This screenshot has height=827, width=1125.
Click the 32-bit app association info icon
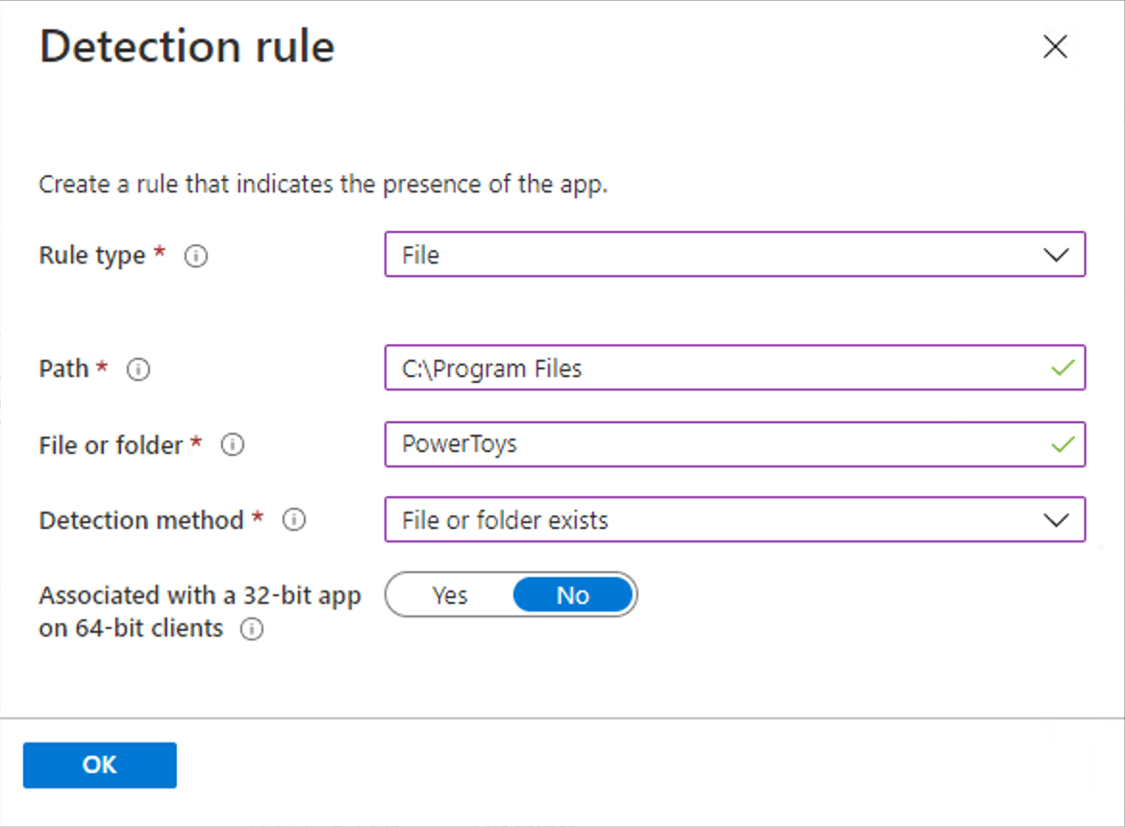click(x=252, y=630)
